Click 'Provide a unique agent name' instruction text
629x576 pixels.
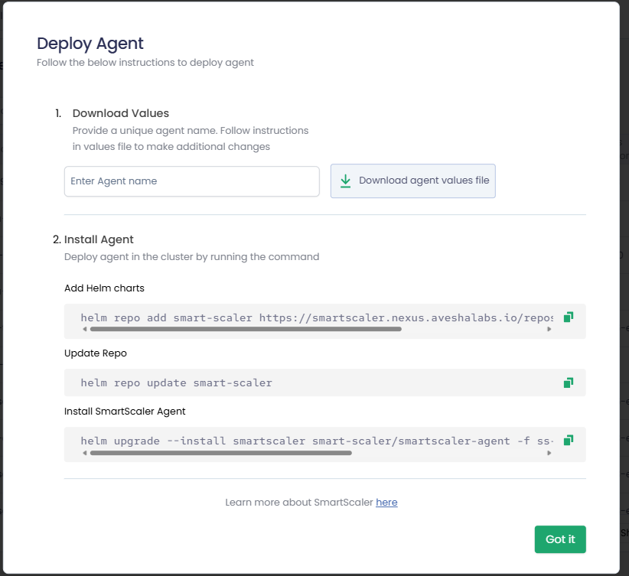191,138
